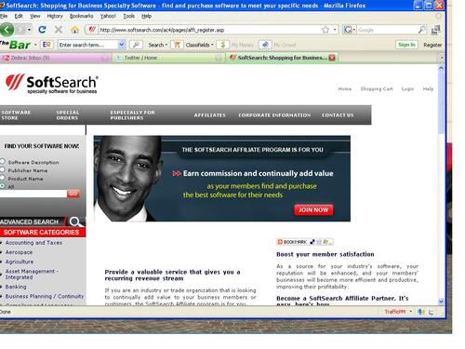The image size is (465, 349).
Task: Open the list all tabs dropdown
Action: (442, 58)
